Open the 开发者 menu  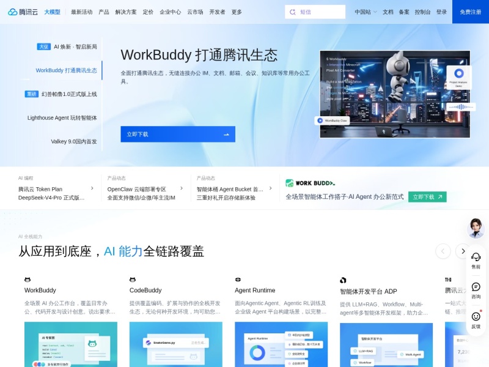point(217,12)
